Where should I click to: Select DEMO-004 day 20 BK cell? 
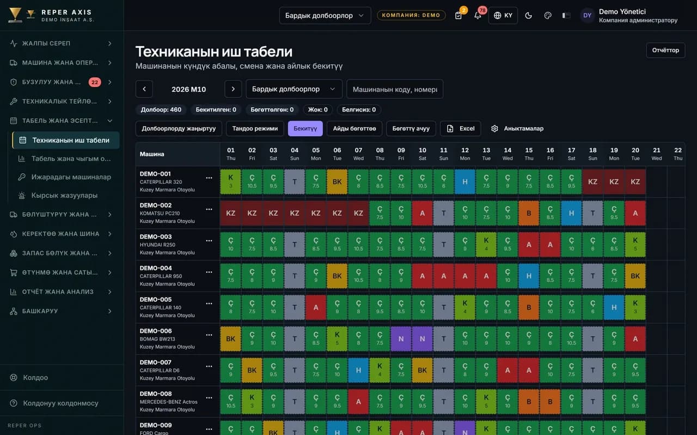pos(635,276)
